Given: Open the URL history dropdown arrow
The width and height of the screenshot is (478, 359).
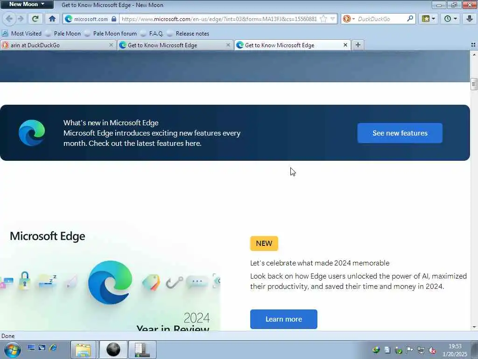Looking at the screenshot, I should tap(332, 19).
